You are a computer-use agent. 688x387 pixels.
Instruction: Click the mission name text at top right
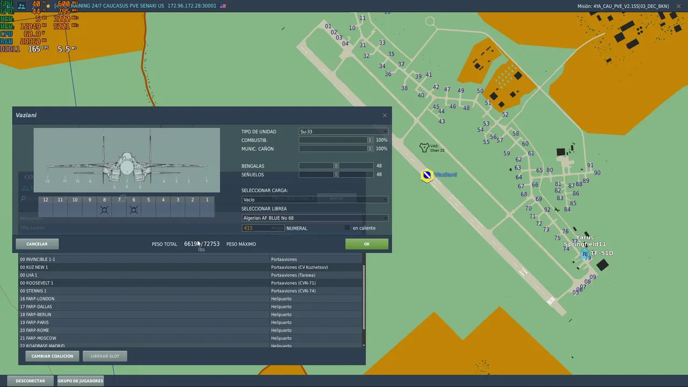pyautogui.click(x=623, y=6)
